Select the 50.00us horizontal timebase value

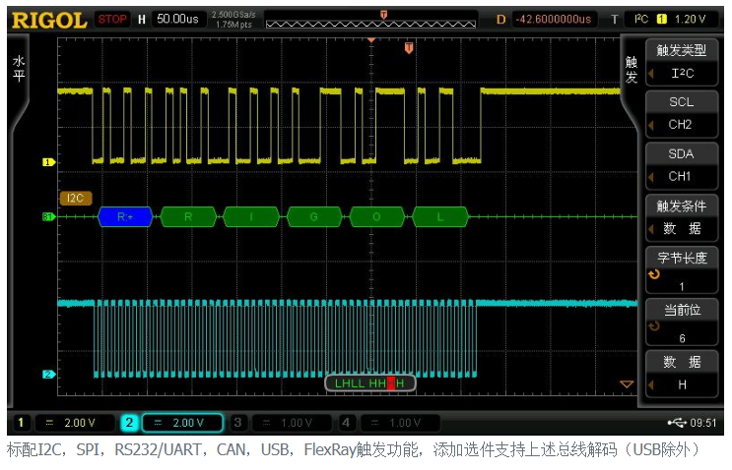177,19
